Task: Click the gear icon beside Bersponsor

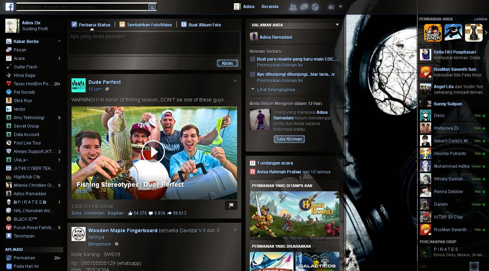Action: point(117,244)
